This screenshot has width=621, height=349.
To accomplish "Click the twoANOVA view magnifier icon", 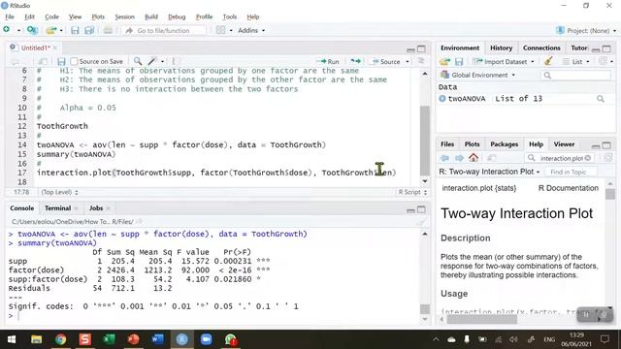I will [x=601, y=99].
